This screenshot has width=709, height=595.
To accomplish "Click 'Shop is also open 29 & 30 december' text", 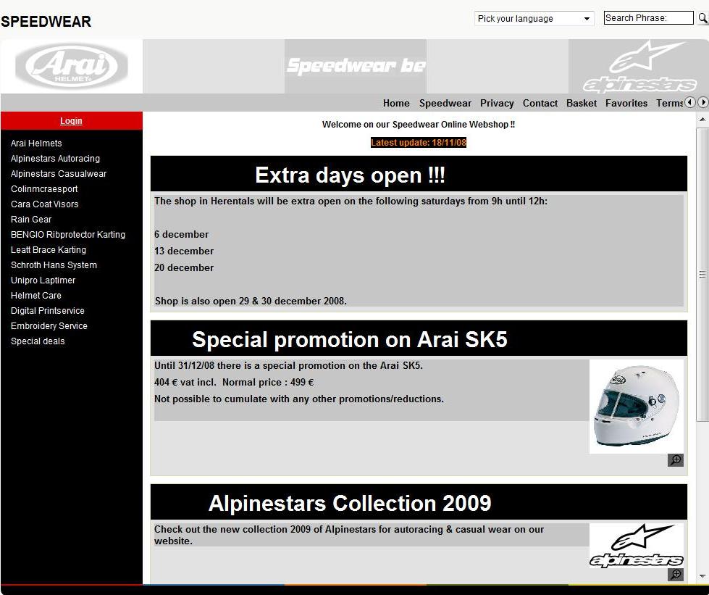I will click(x=251, y=301).
